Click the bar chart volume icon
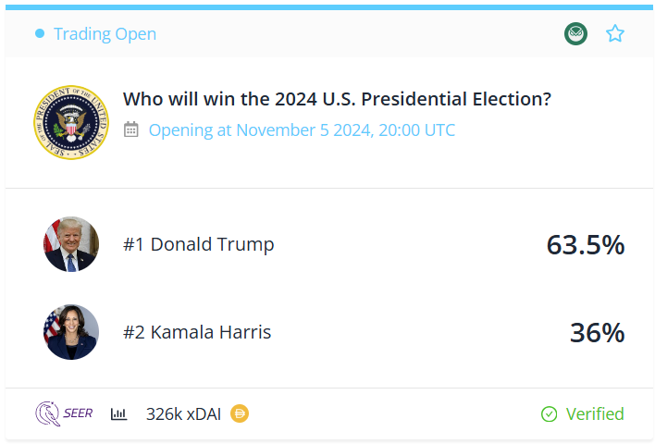This screenshot has width=655, height=444. [118, 413]
